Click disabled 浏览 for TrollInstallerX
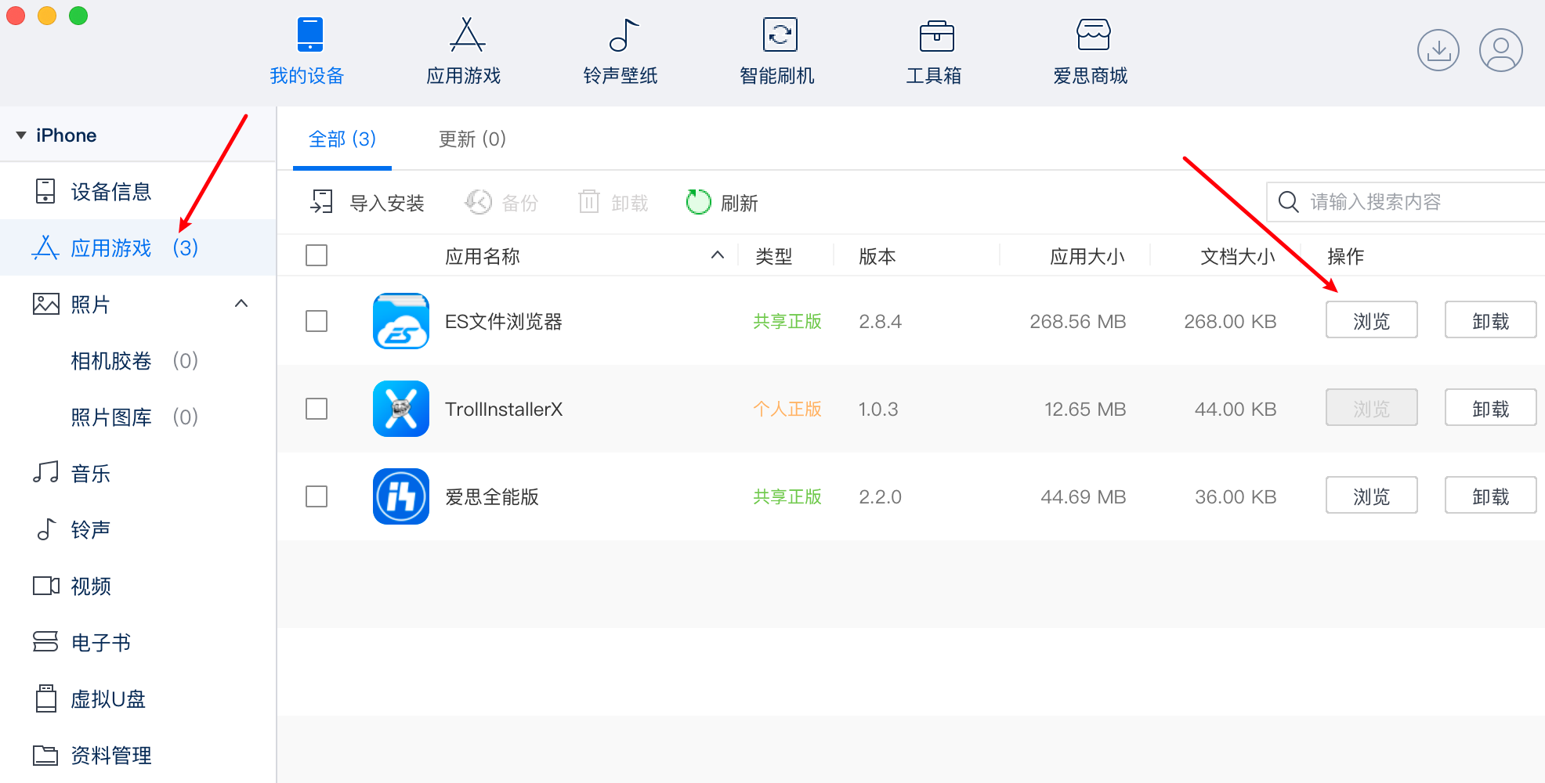Screen dimensions: 1545x783 click(1371, 408)
